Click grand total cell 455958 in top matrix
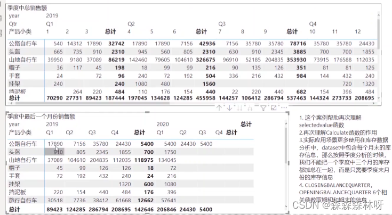Viewport: 392px width, 215px height. pyautogui.click(x=205, y=98)
